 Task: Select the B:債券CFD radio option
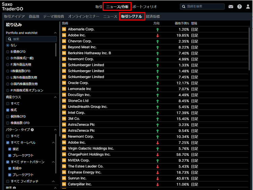8,52
